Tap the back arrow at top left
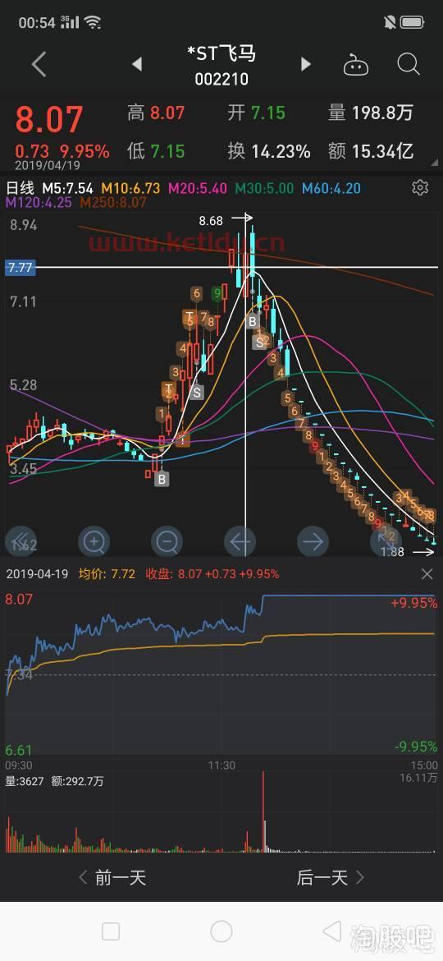Viewport: 443px width, 961px height. (x=39, y=64)
